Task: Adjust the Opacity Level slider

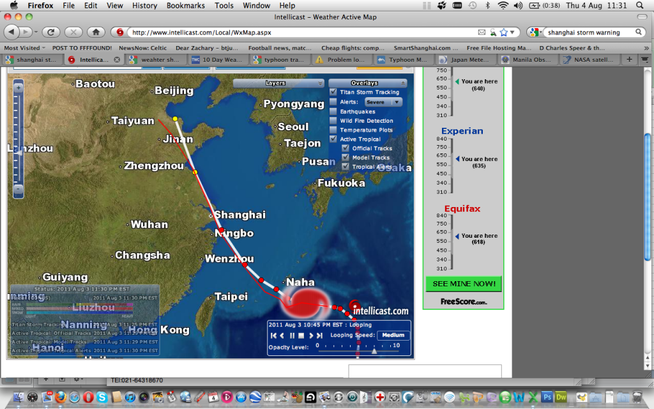Action: coord(374,351)
